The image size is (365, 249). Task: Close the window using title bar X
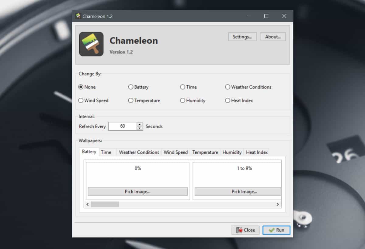[x=284, y=16]
